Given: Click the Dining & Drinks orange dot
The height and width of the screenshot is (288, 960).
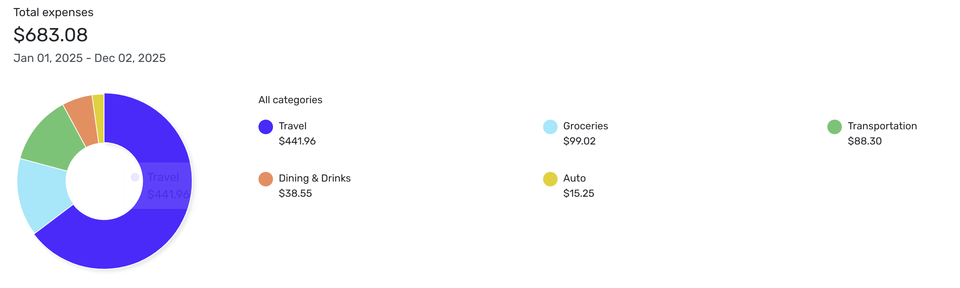Looking at the screenshot, I should 265,179.
